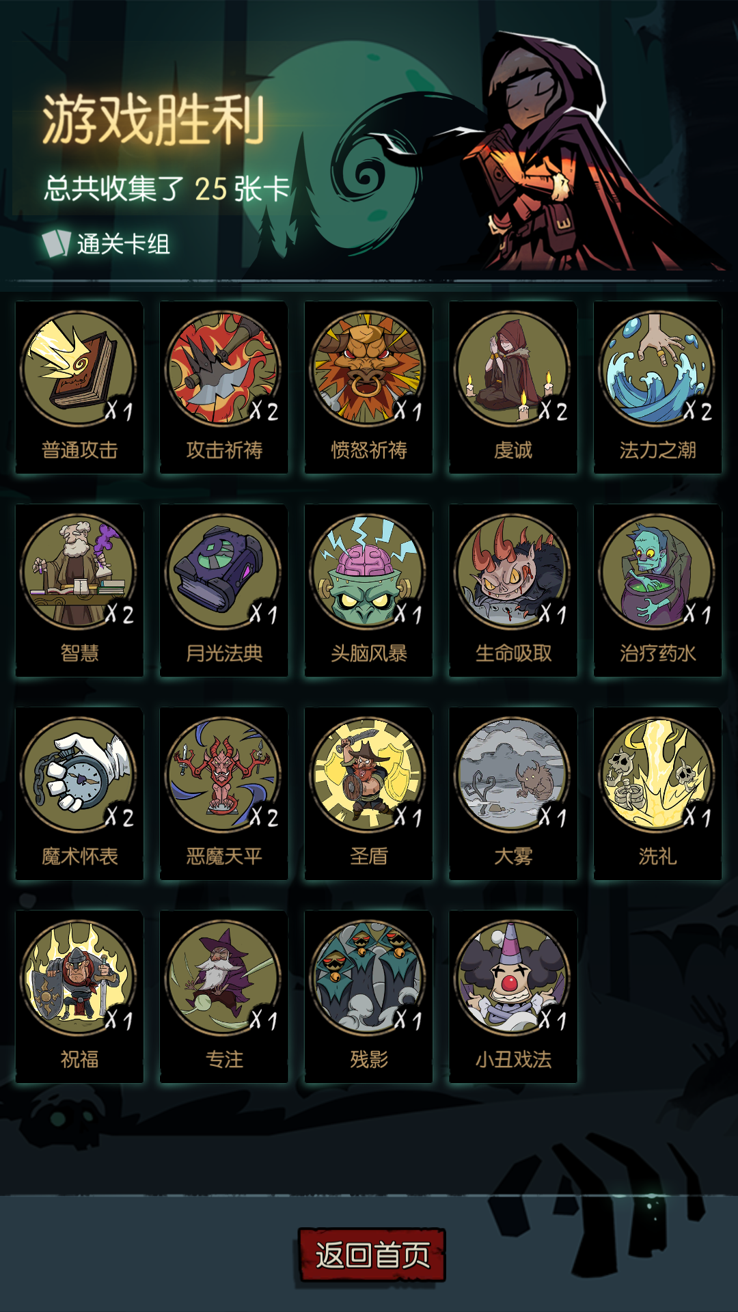Screen dimensions: 738x1312
Task: Tap the 虔诚 praying figure card
Action: pos(513,387)
